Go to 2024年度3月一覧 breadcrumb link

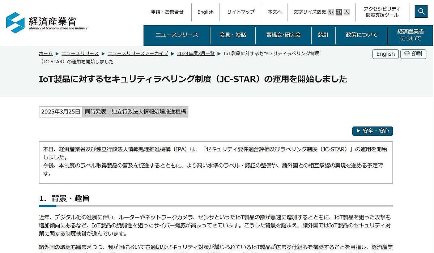196,53
